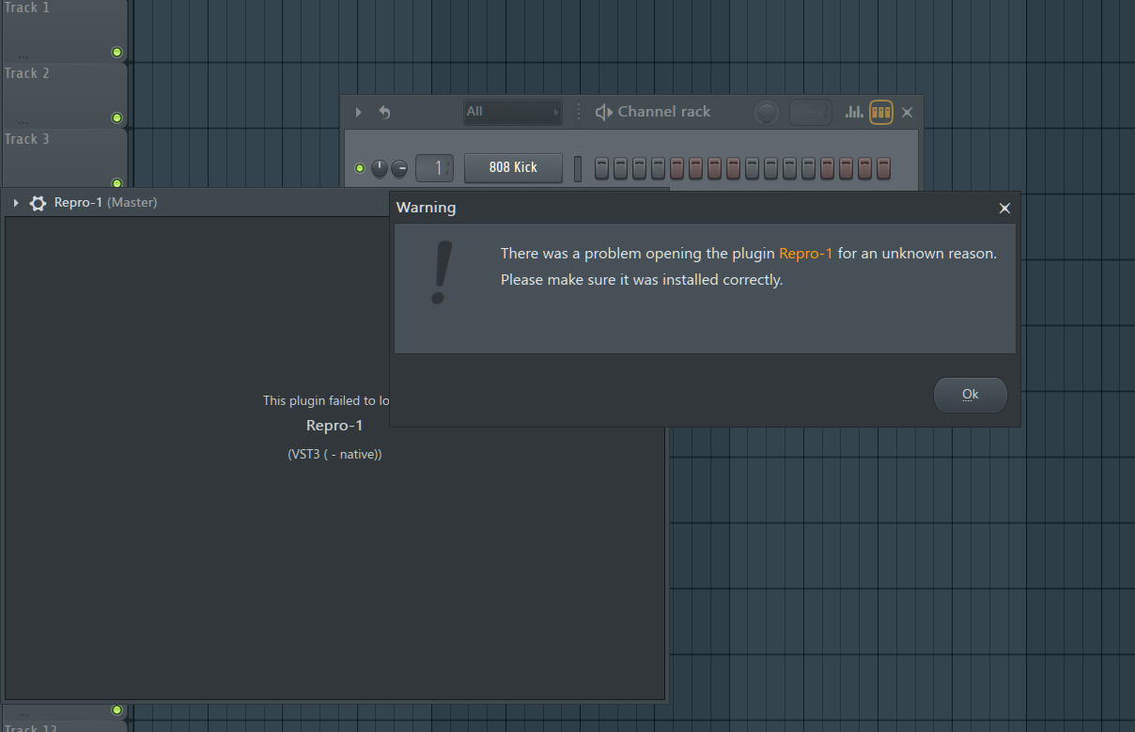
Task: Click the Repro-1 plugin gear icon
Action: 38,203
